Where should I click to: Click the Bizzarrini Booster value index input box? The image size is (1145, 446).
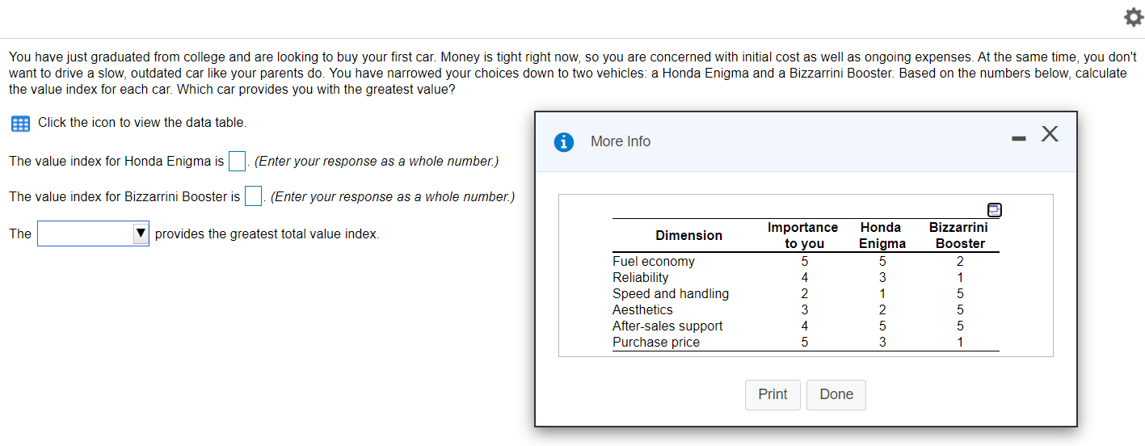point(253,197)
